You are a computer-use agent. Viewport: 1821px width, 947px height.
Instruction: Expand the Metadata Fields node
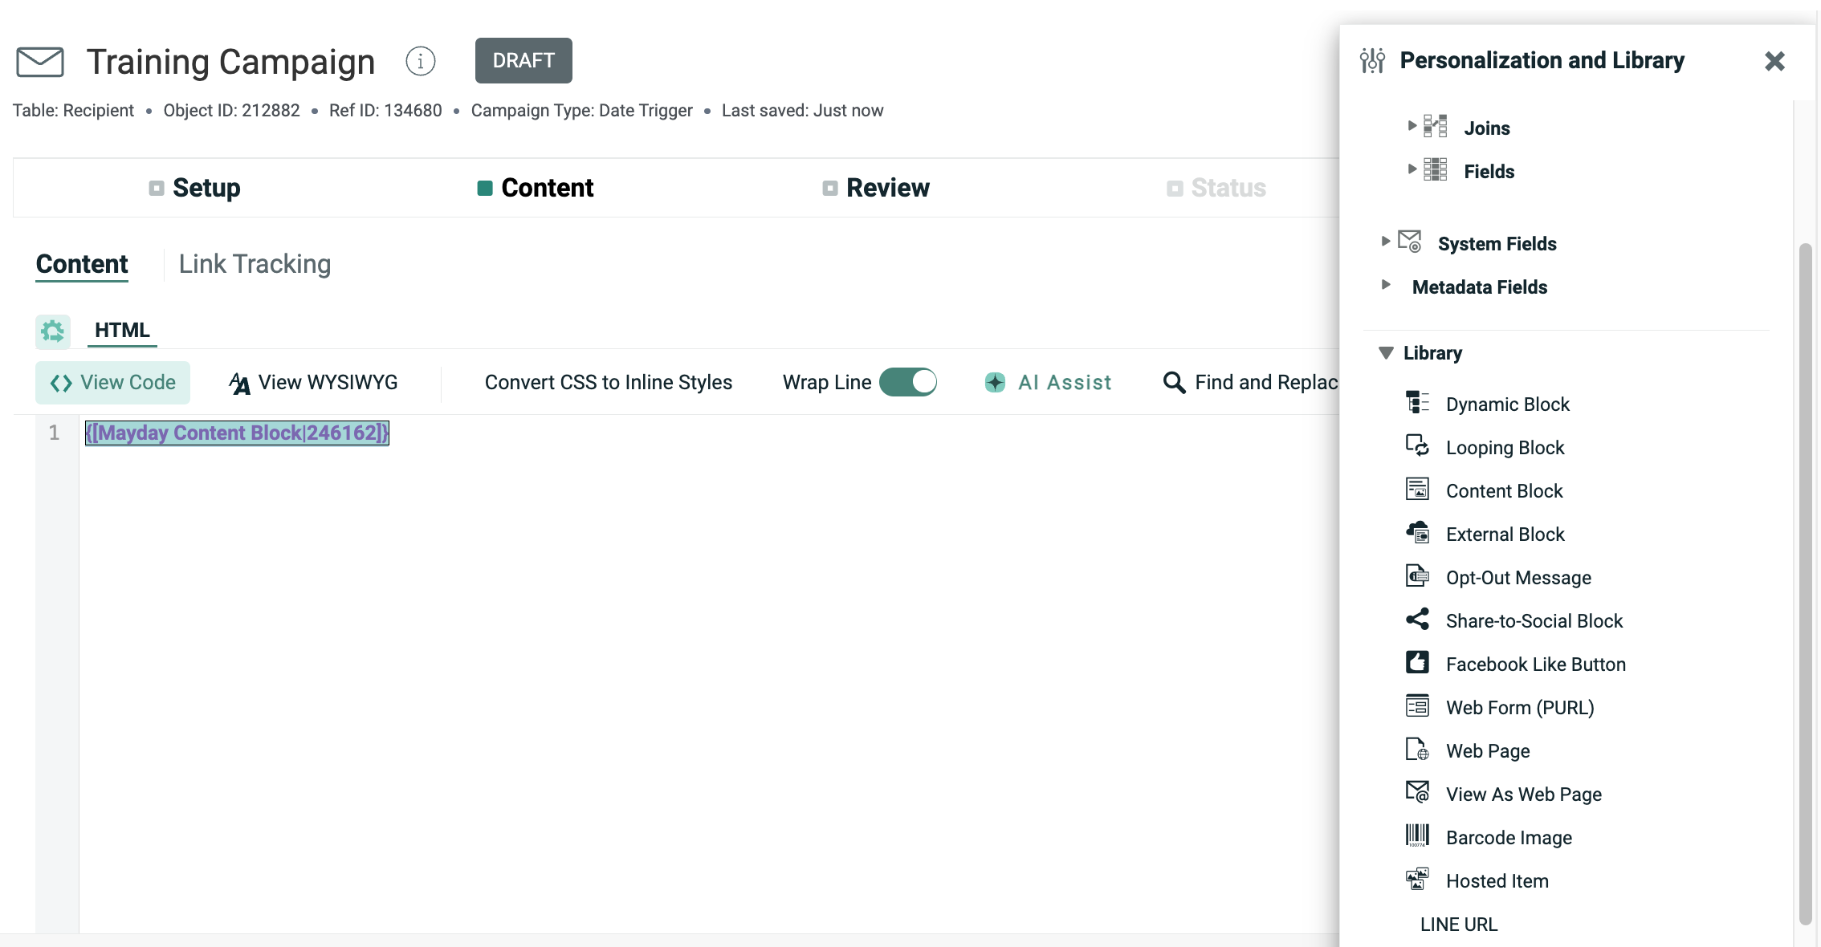click(1386, 285)
